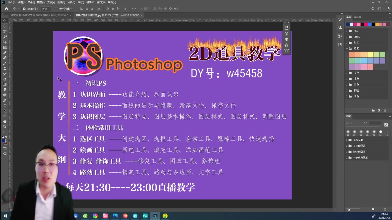Expand the RGB swatch folder

coord(347,31)
